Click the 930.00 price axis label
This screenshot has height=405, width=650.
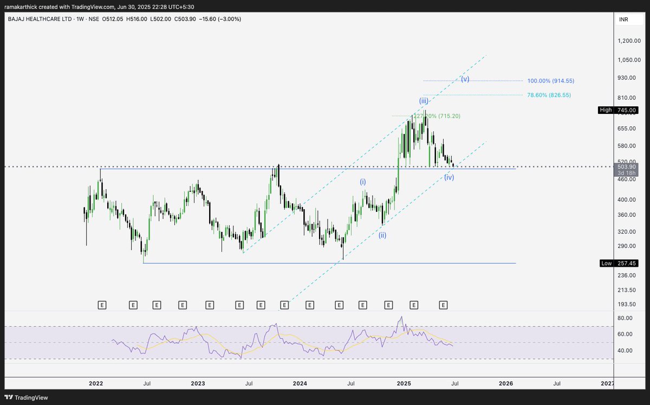point(627,78)
